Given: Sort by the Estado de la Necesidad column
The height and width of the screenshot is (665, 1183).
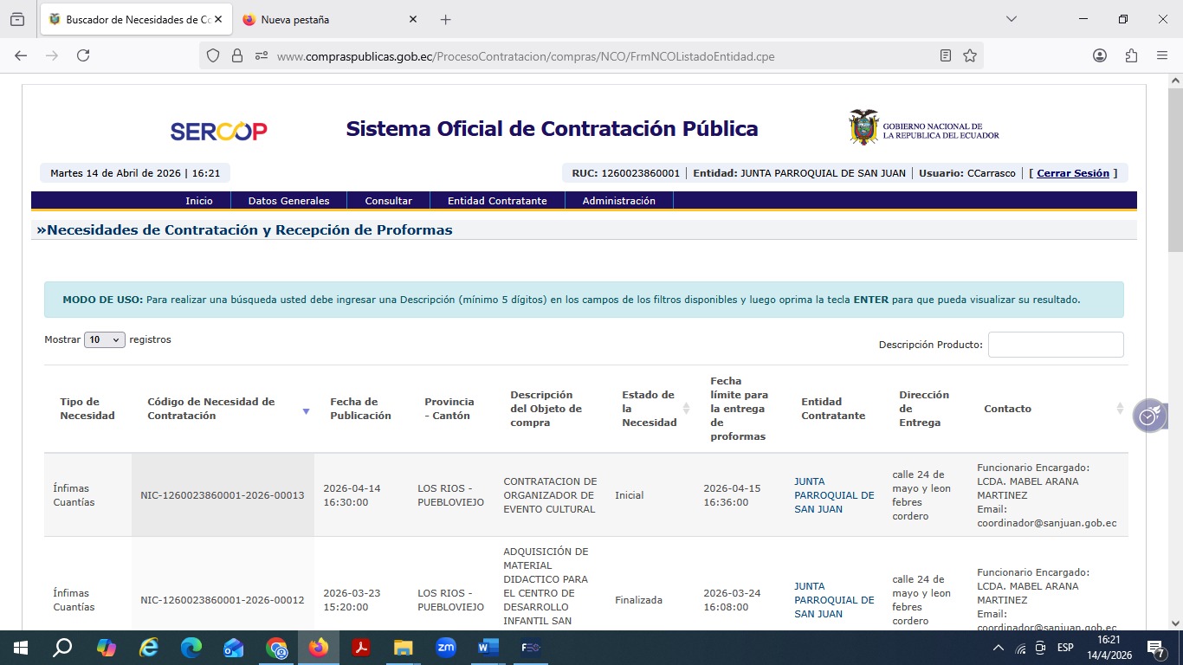Looking at the screenshot, I should 686,409.
